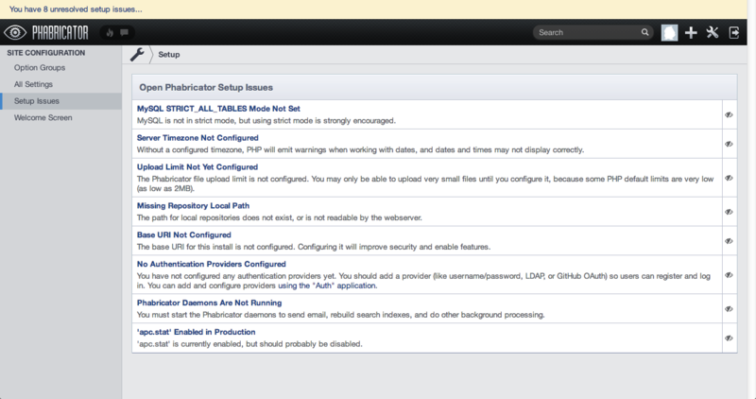This screenshot has height=399, width=756.
Task: Click into the Search input field
Action: pos(586,32)
